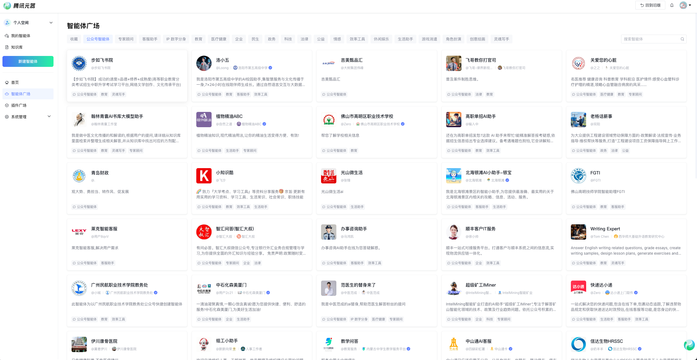Click the 信达生物HRSSC blue ring logo
The image size is (697, 360).
[x=578, y=344]
